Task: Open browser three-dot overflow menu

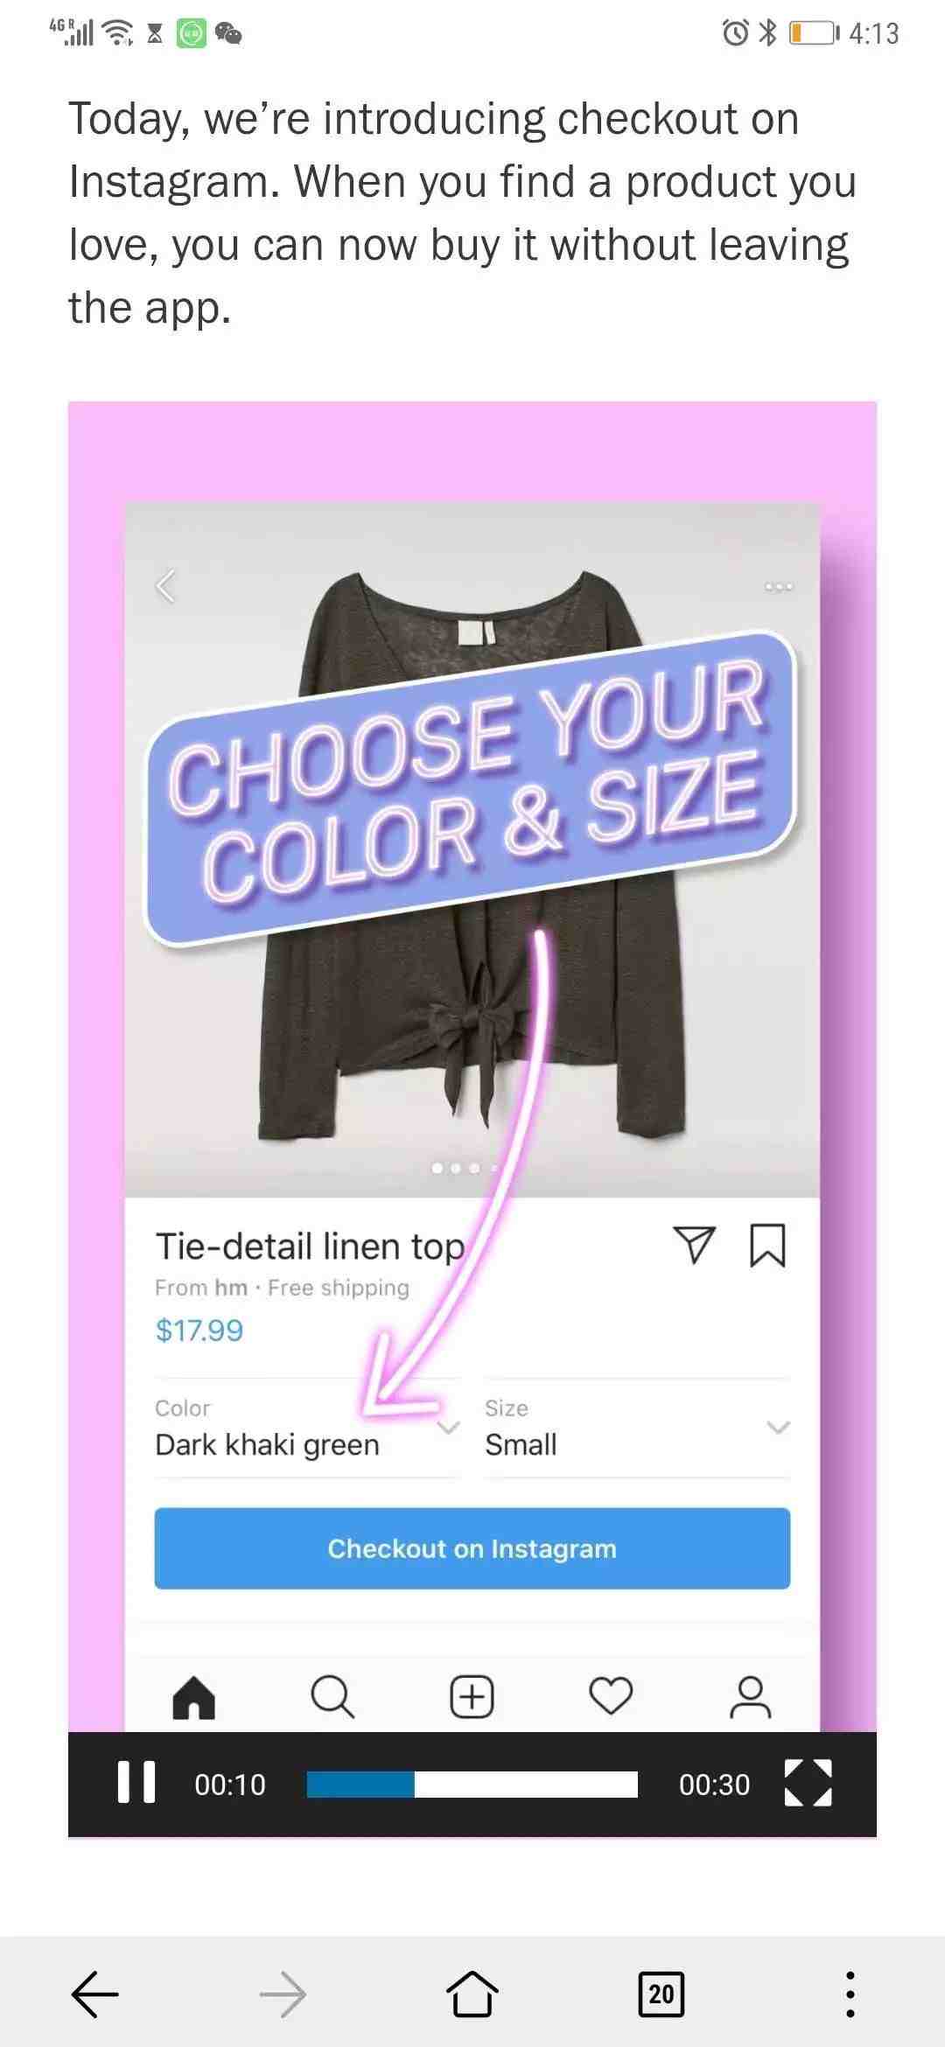Action: click(850, 1995)
